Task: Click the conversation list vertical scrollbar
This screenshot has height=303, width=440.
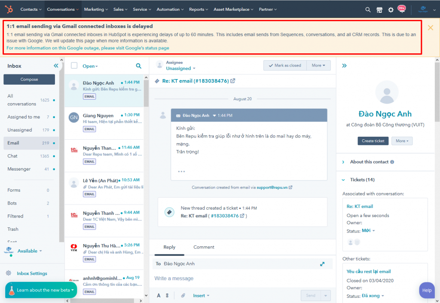Action: point(146,93)
